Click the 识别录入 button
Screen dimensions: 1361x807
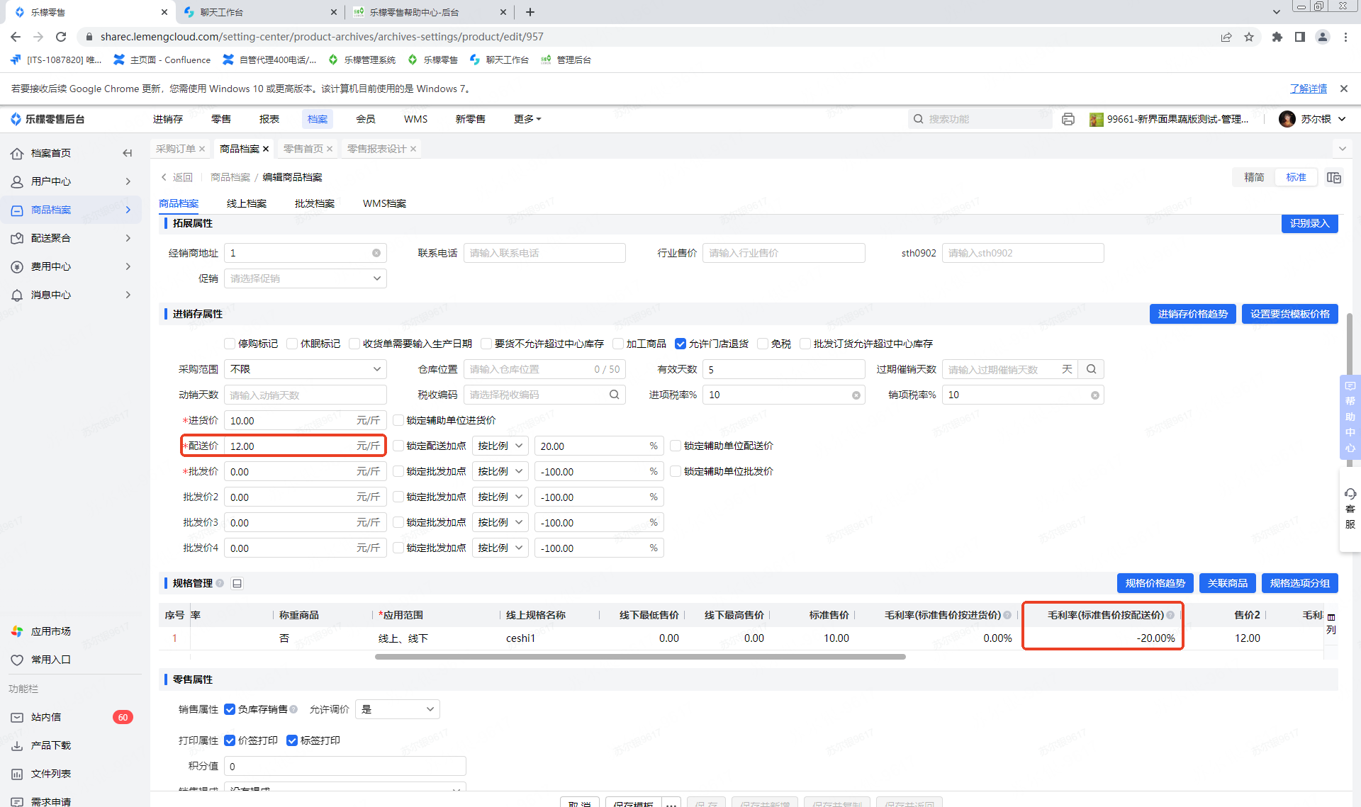pyautogui.click(x=1309, y=223)
